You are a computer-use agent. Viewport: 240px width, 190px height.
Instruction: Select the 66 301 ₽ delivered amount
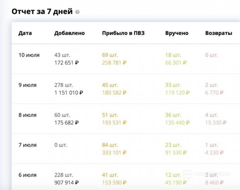pos(176,62)
